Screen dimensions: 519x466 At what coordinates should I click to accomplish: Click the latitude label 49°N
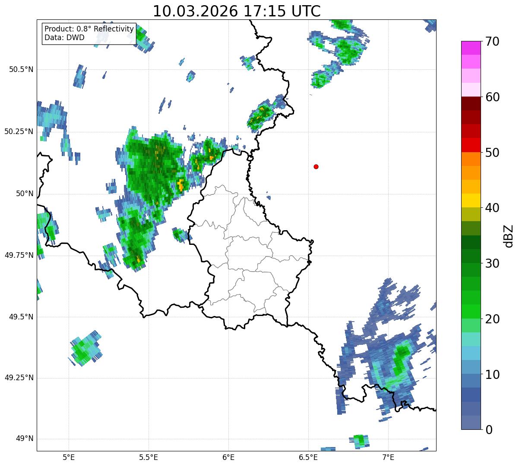[x=24, y=439]
